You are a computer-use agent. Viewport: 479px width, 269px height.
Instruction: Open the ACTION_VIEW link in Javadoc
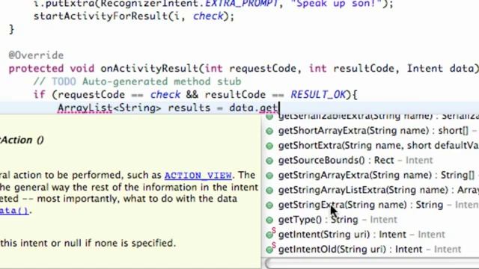[x=198, y=176]
